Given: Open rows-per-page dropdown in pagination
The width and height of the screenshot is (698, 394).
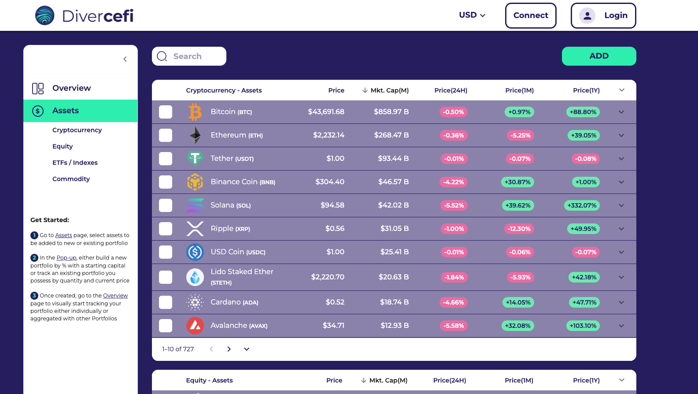Looking at the screenshot, I should tap(247, 349).
